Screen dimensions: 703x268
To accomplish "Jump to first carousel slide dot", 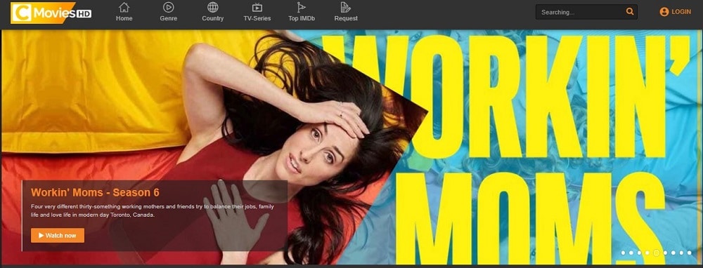I will tap(623, 253).
